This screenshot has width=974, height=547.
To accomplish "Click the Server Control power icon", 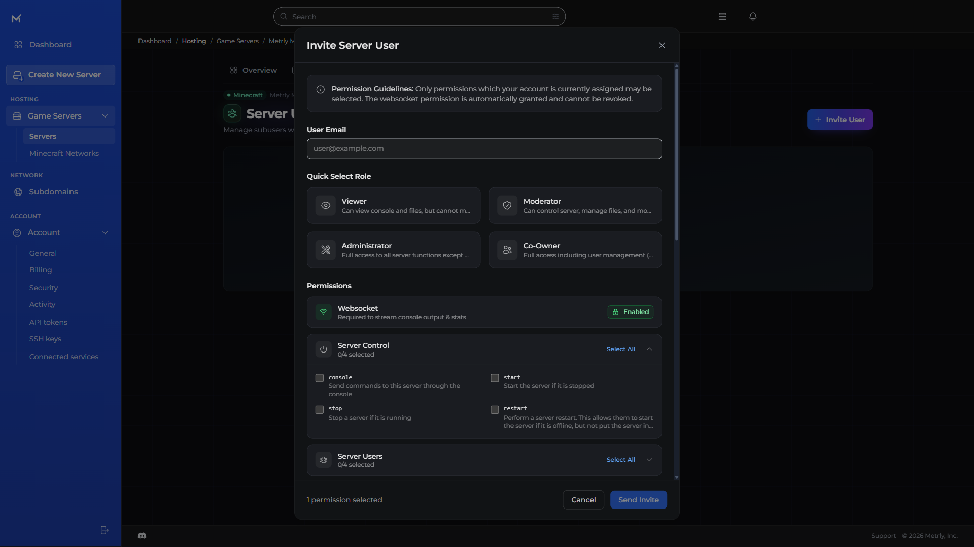I will (x=324, y=349).
